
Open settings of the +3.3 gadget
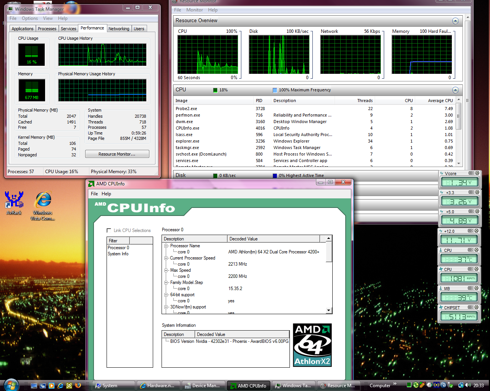(x=471, y=192)
